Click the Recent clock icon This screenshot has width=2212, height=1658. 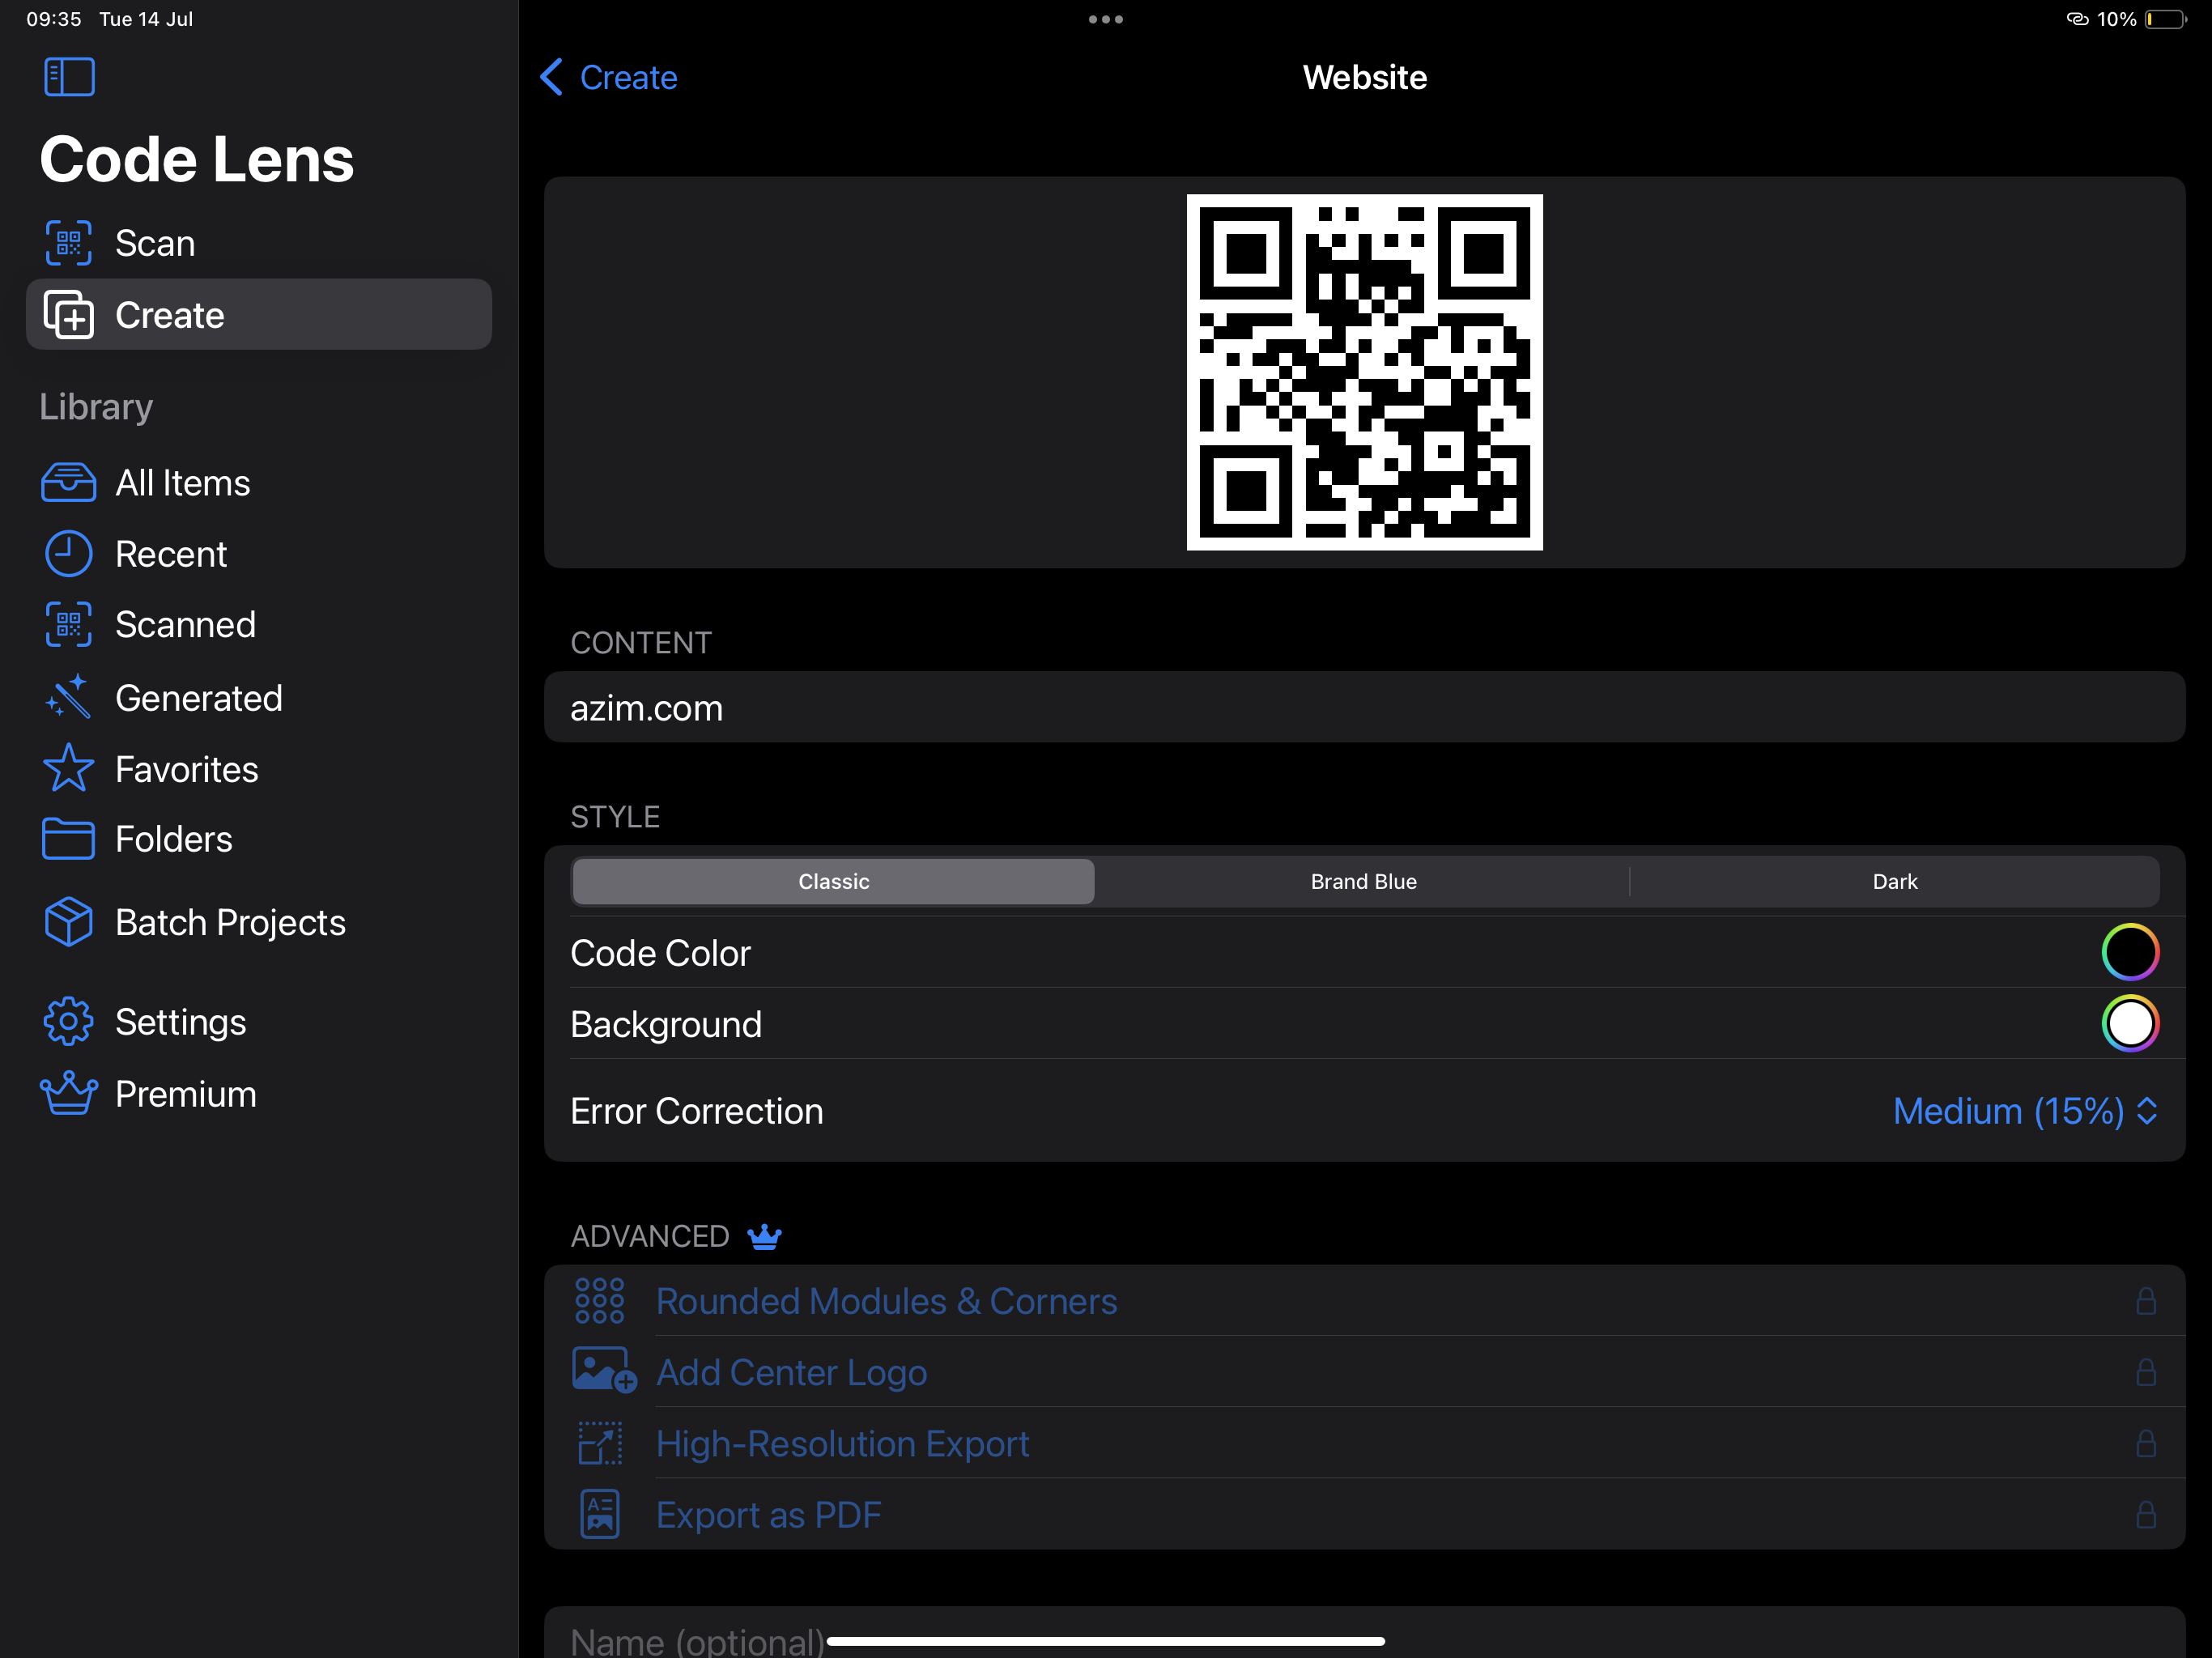click(68, 554)
